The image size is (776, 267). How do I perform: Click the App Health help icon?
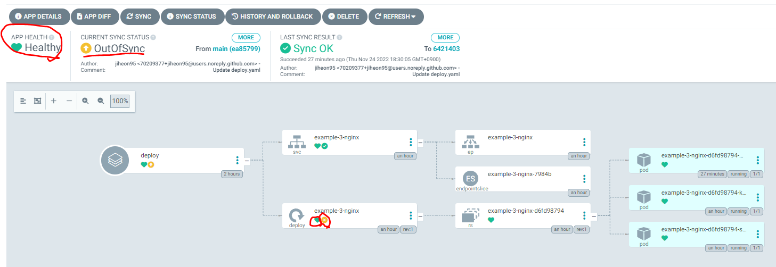click(x=52, y=37)
